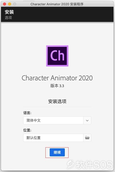Click the dark header banner area
This screenshot has height=172, width=115.
pyautogui.click(x=57, y=14)
